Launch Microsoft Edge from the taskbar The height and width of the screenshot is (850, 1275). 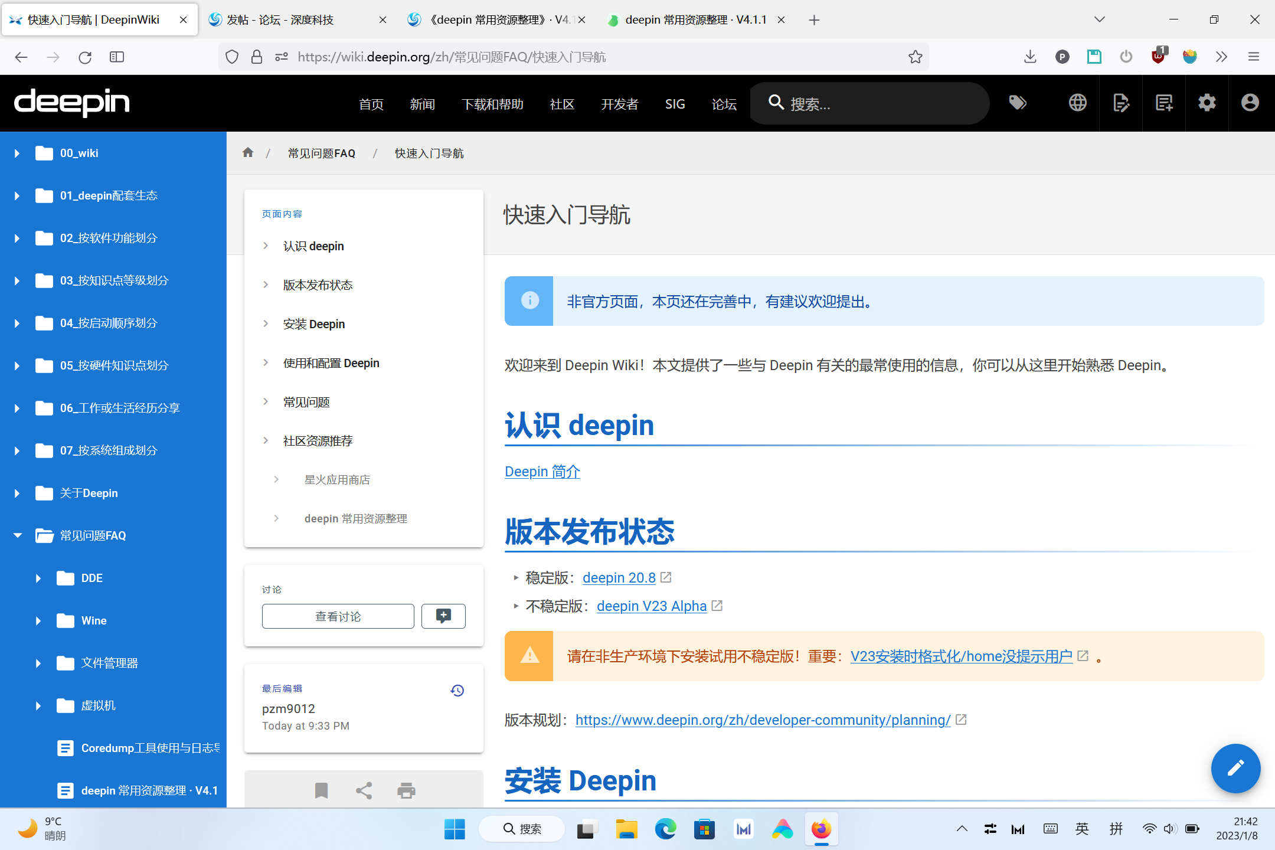(665, 829)
